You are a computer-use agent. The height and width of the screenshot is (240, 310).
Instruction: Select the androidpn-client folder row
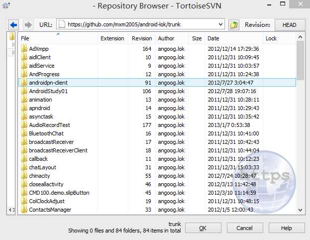(157, 83)
